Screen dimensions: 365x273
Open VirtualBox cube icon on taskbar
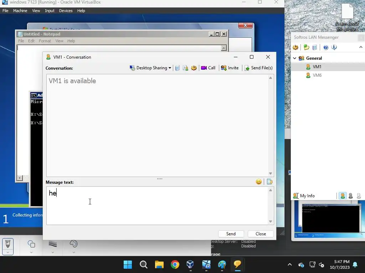[x=190, y=264]
